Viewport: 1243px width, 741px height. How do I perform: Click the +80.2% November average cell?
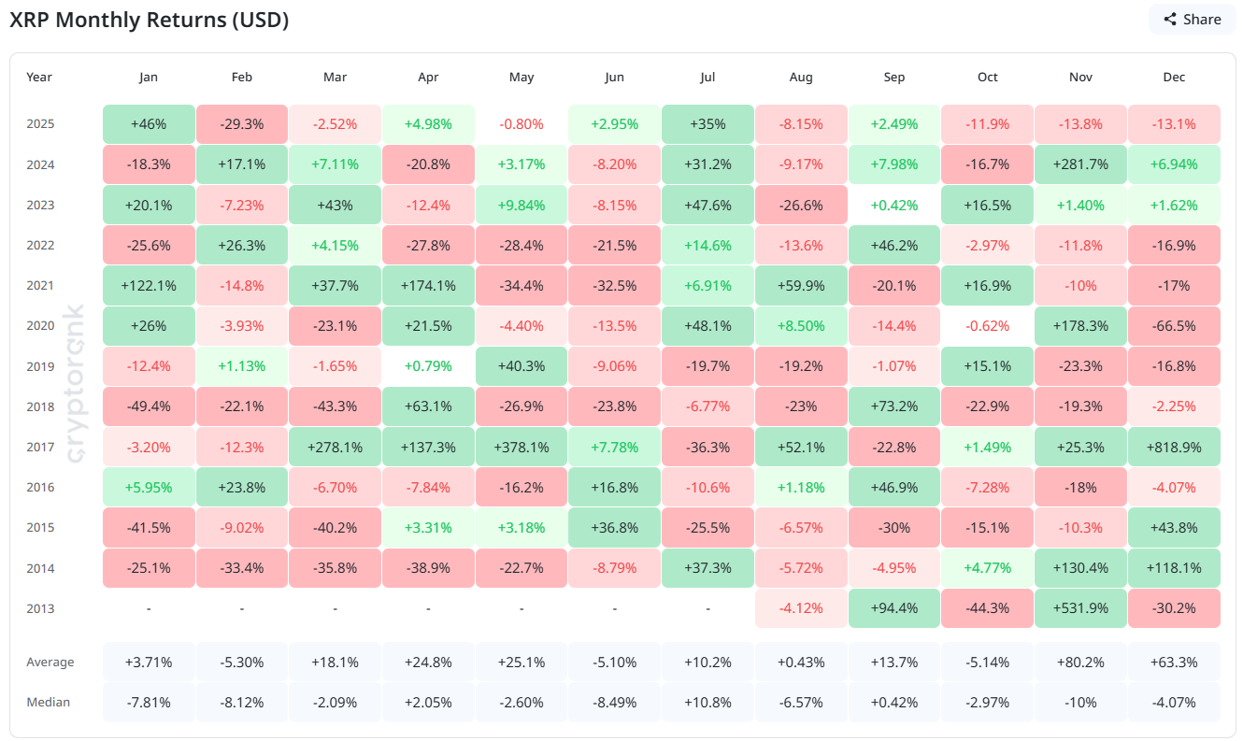coord(1080,662)
